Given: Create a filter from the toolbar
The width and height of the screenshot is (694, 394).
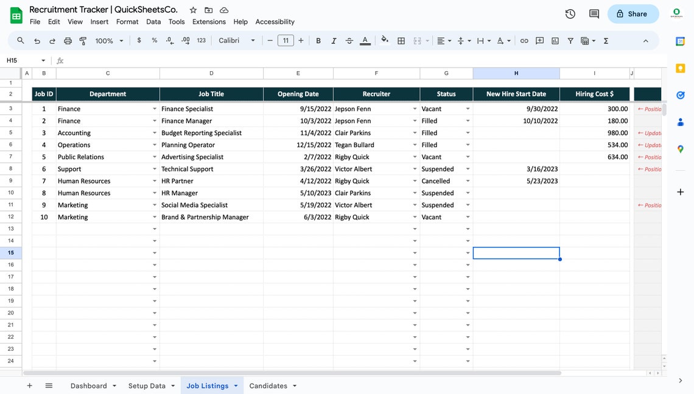Looking at the screenshot, I should pos(570,40).
